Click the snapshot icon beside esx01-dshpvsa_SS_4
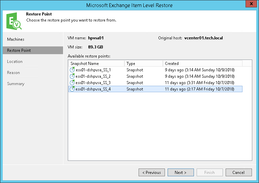The image size is (259, 183). 72,89
